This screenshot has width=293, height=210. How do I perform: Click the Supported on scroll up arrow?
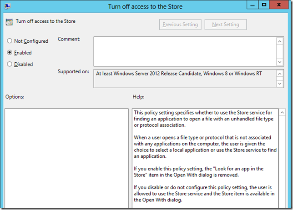click(280, 73)
